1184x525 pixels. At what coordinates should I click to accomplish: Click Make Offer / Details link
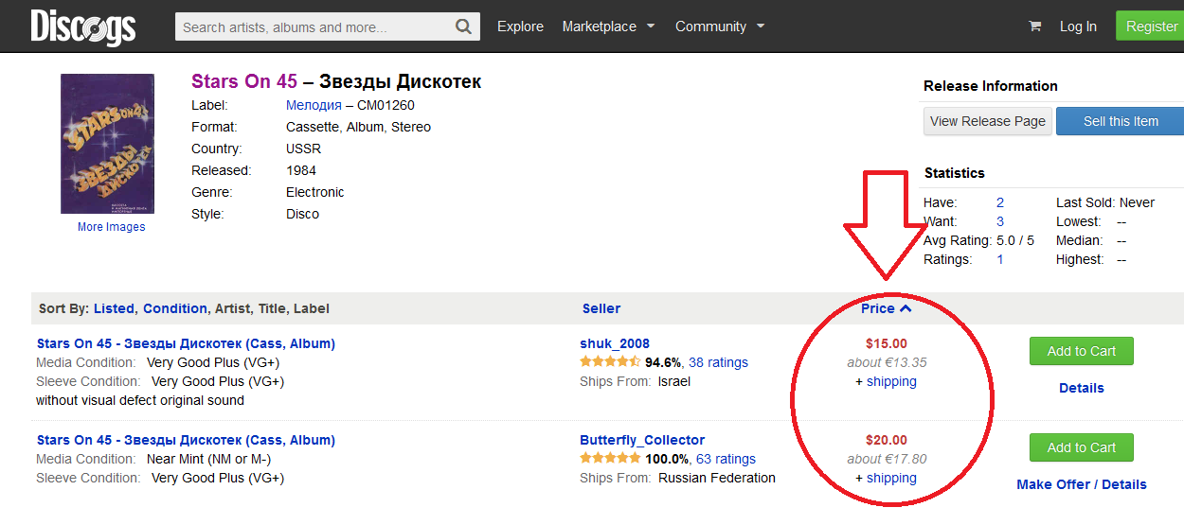pos(1082,484)
